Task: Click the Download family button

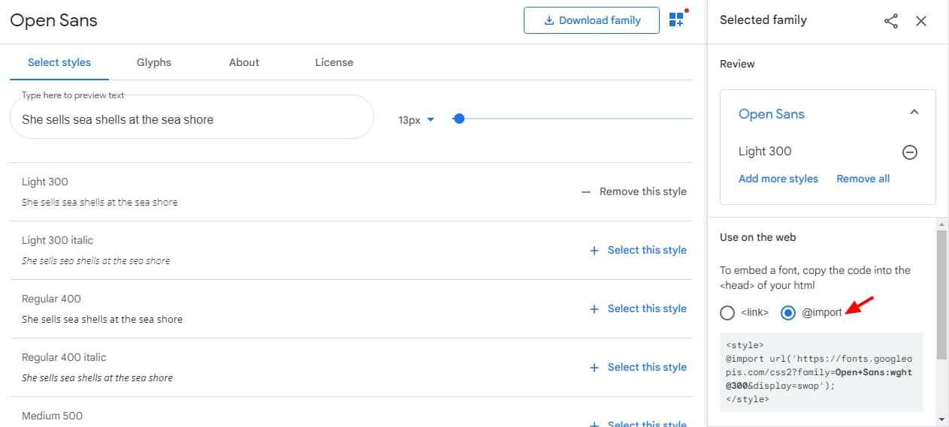Action: click(591, 20)
